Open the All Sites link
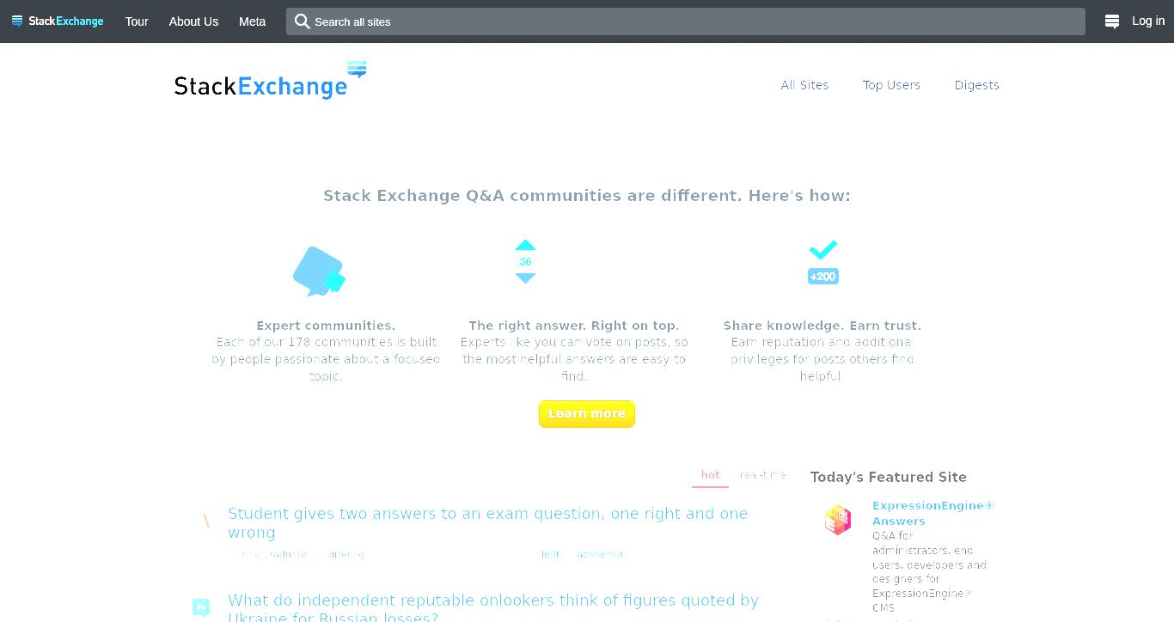This screenshot has width=1174, height=622. click(804, 85)
